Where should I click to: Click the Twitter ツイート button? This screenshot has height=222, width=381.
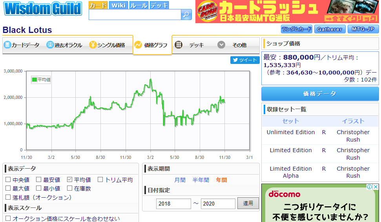(x=245, y=60)
